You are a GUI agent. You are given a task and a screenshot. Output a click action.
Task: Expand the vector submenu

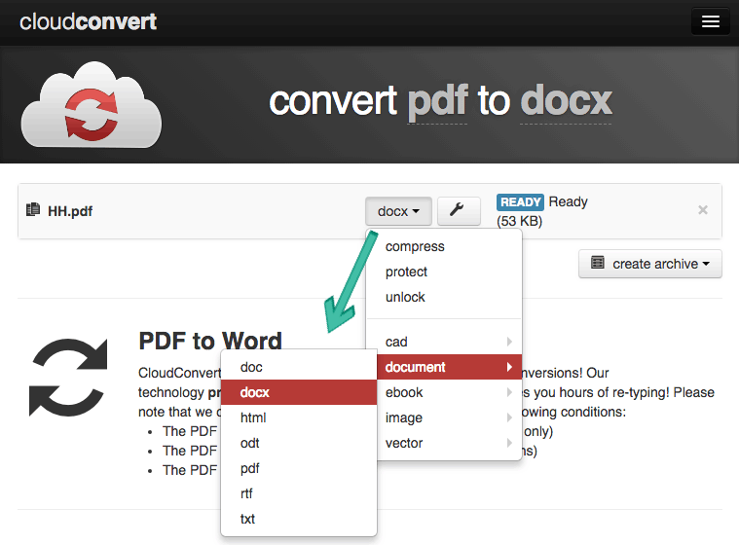pyautogui.click(x=449, y=443)
